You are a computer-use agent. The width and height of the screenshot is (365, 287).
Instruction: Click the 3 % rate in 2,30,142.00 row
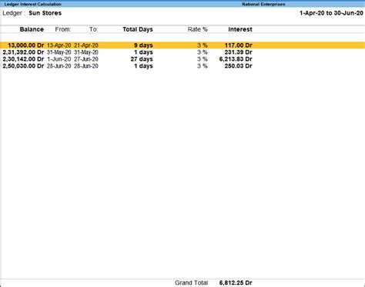click(203, 59)
